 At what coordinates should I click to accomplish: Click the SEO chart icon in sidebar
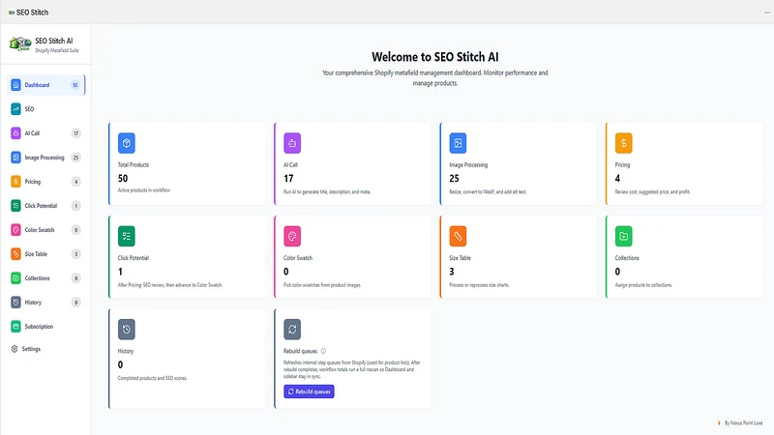pyautogui.click(x=15, y=109)
